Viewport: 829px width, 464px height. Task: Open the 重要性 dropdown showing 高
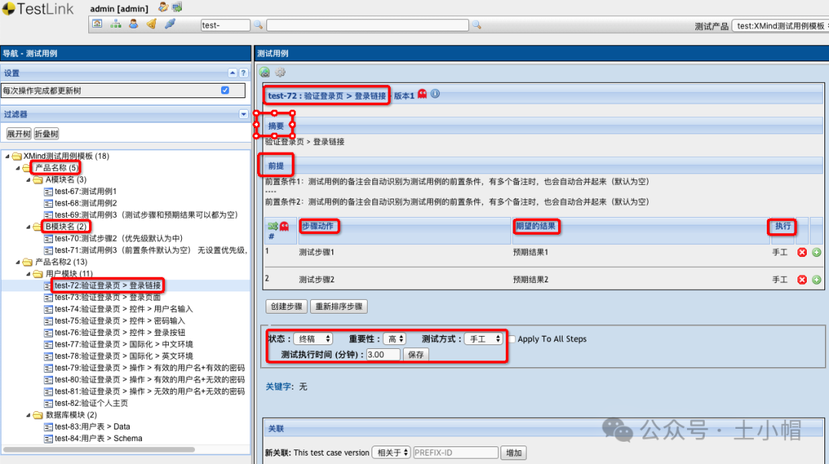[x=395, y=339]
